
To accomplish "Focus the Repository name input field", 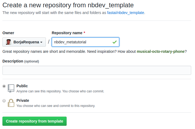I will [x=85, y=42].
